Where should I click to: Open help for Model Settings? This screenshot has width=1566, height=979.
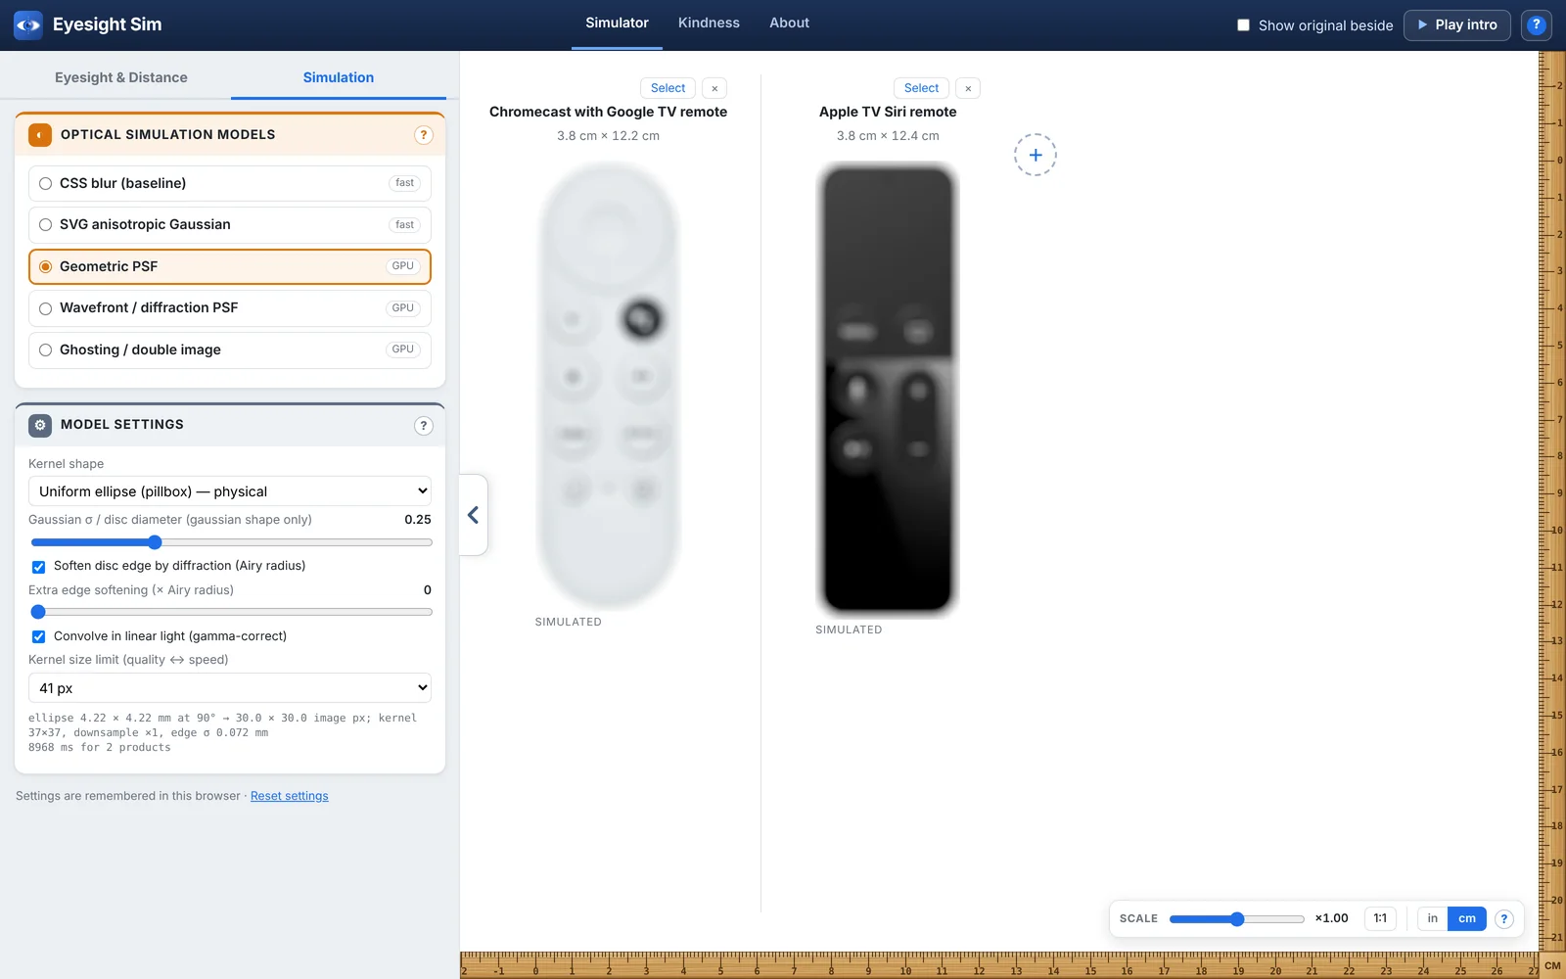click(423, 426)
